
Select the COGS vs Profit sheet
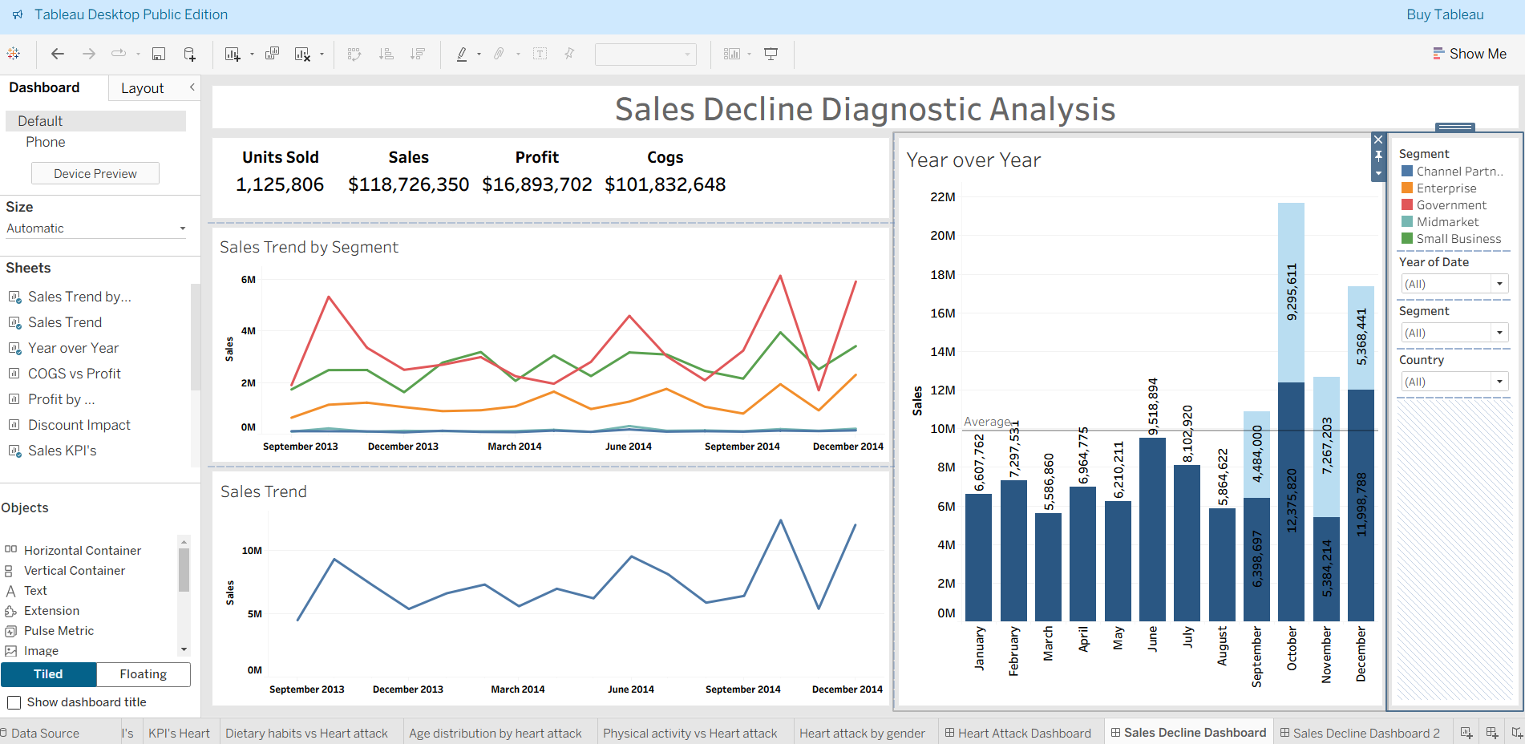tap(74, 374)
